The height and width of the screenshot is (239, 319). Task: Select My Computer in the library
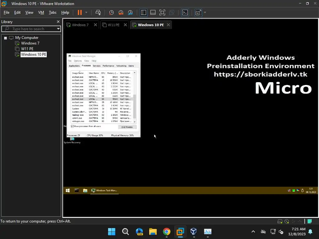pyautogui.click(x=27, y=38)
